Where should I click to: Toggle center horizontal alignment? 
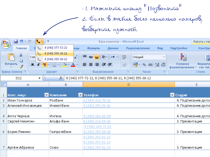click(91, 65)
